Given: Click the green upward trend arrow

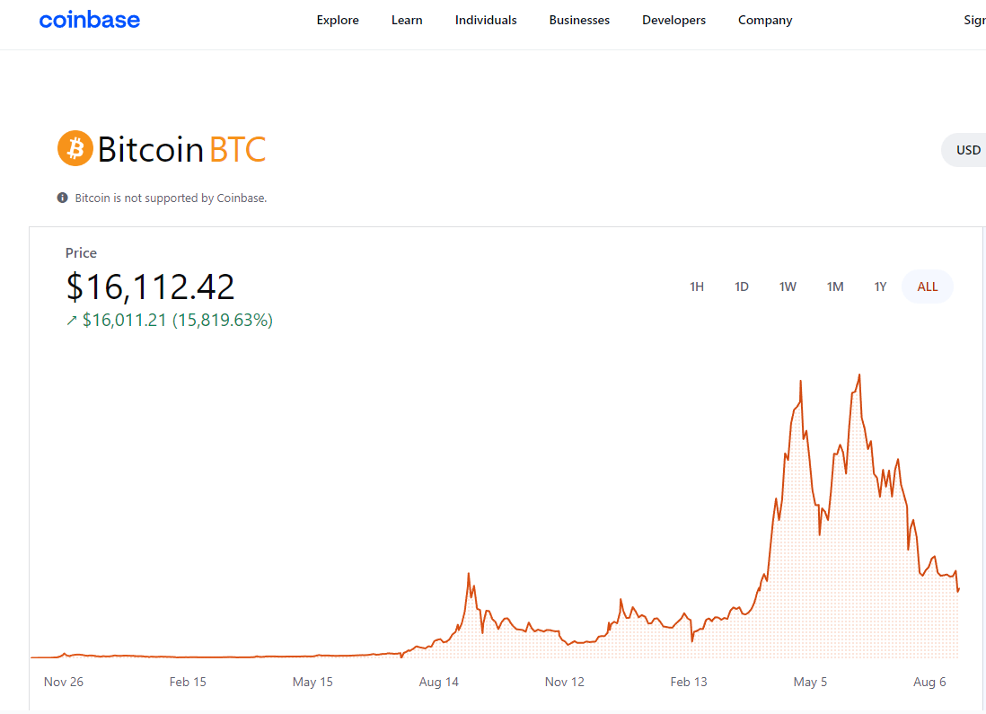Looking at the screenshot, I should coord(70,320).
